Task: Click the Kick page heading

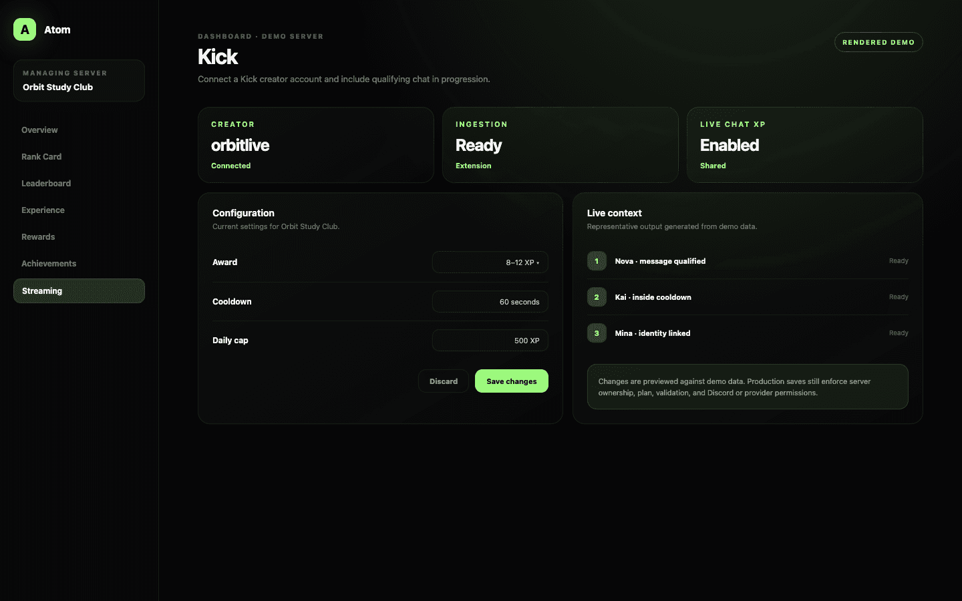Action: (218, 57)
